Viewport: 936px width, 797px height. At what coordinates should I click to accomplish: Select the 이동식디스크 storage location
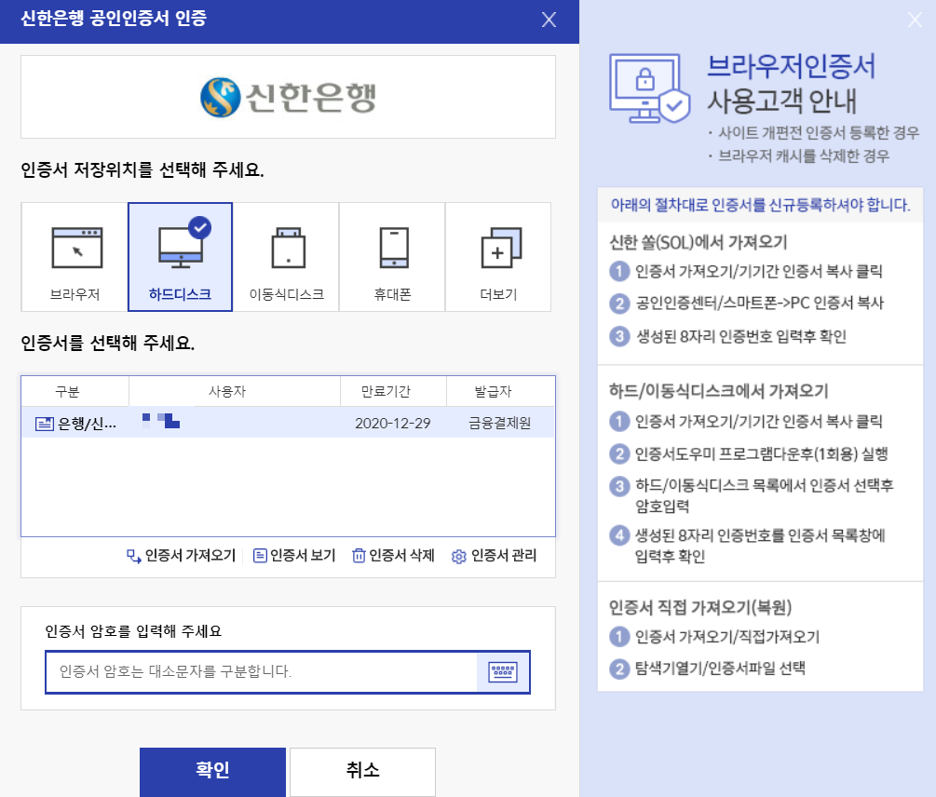[x=286, y=257]
